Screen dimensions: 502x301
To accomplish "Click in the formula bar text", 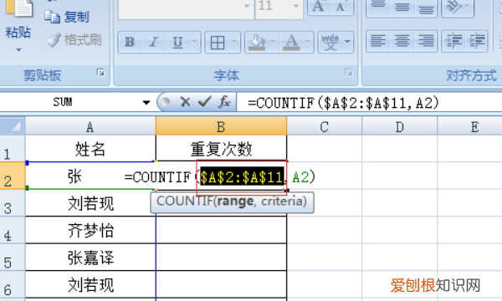I will 343,103.
